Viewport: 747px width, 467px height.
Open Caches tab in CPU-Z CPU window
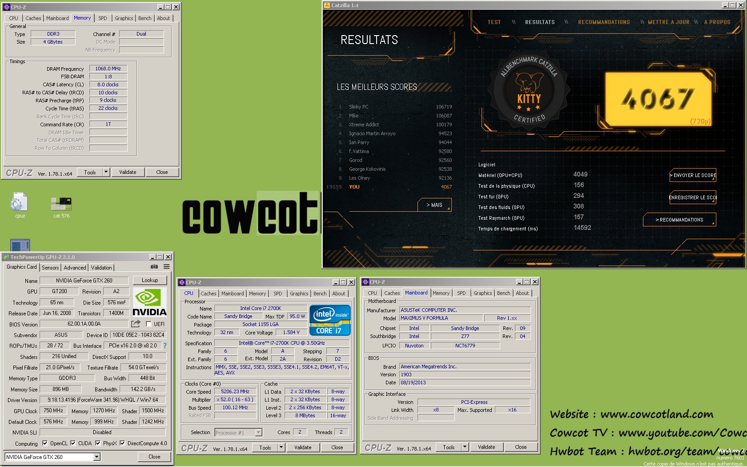208,294
